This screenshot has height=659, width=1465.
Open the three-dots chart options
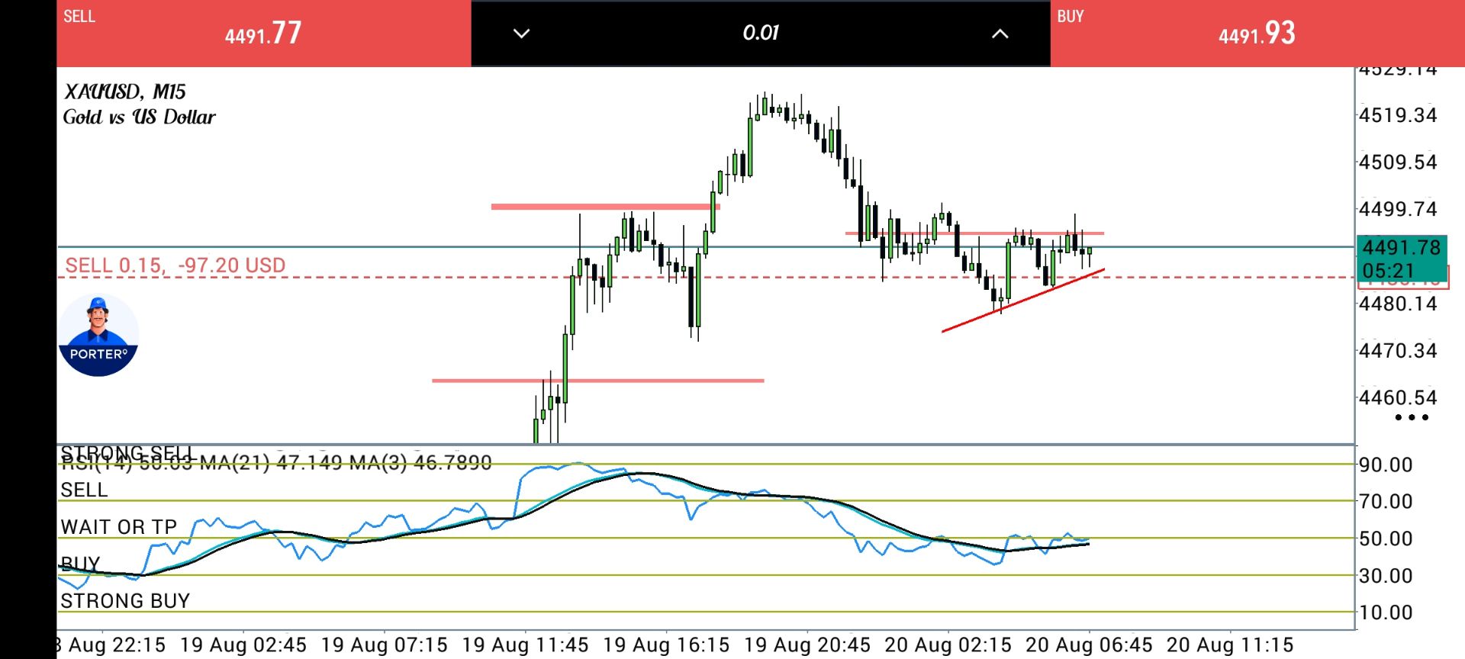(1411, 417)
